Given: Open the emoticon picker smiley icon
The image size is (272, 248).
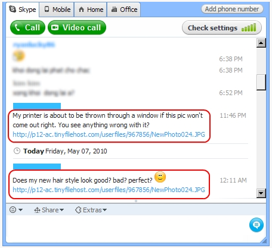Looking at the screenshot, I should pos(13,210).
